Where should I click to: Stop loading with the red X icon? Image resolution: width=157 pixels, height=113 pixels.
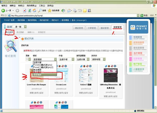[x=25, y=10]
